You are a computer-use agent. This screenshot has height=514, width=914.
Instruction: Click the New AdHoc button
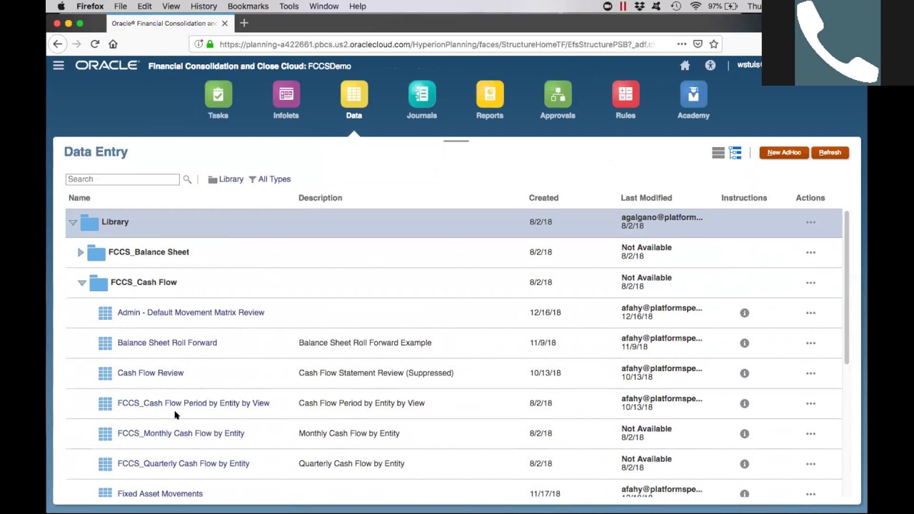[x=784, y=153]
